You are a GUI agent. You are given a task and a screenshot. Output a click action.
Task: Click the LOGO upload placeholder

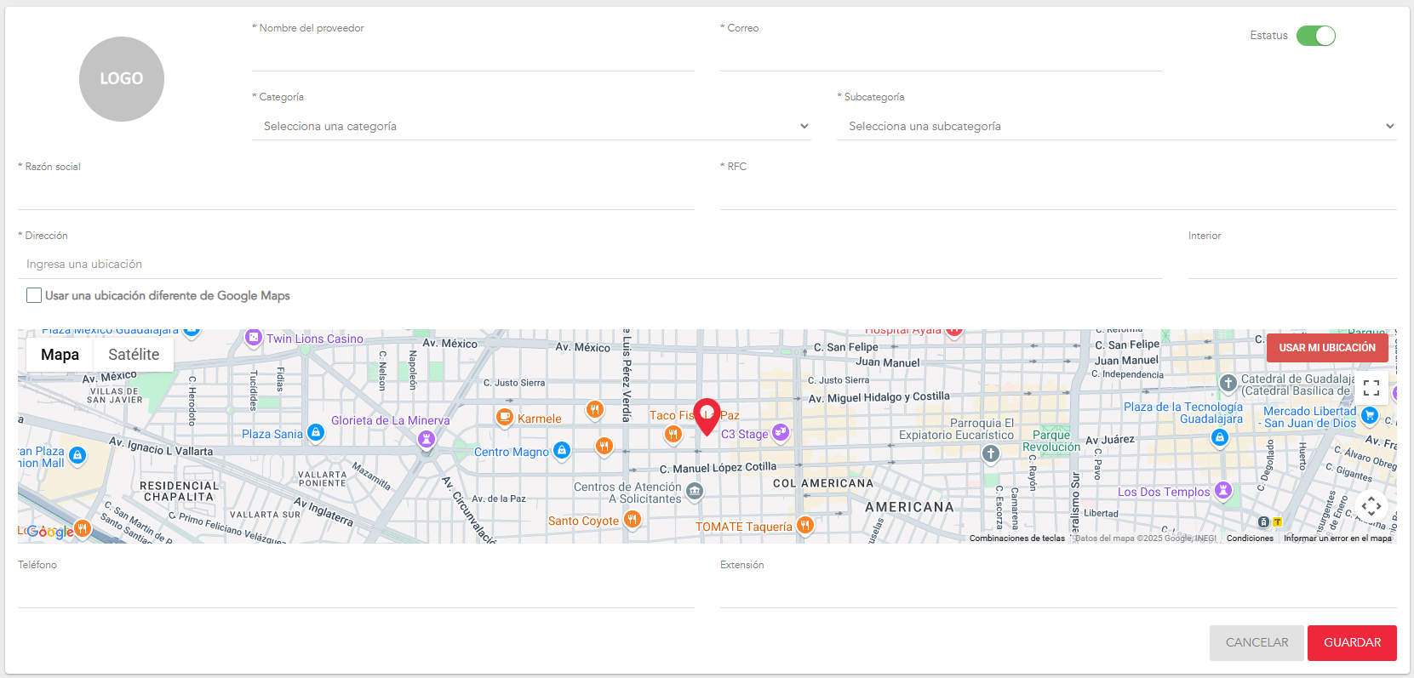tap(122, 79)
